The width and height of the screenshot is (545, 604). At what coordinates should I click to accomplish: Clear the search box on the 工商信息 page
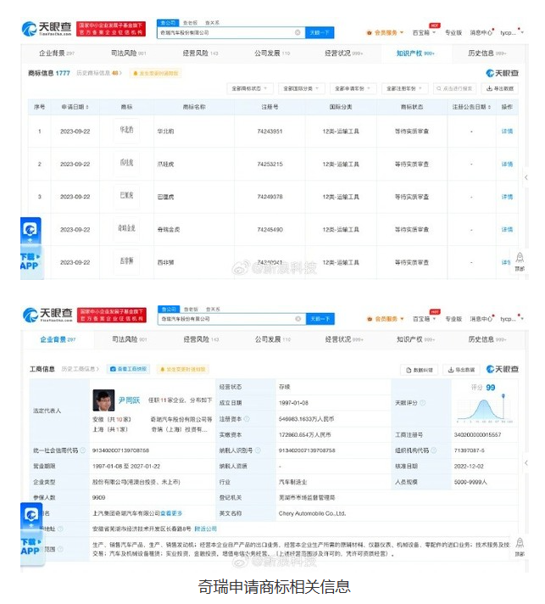point(298,319)
